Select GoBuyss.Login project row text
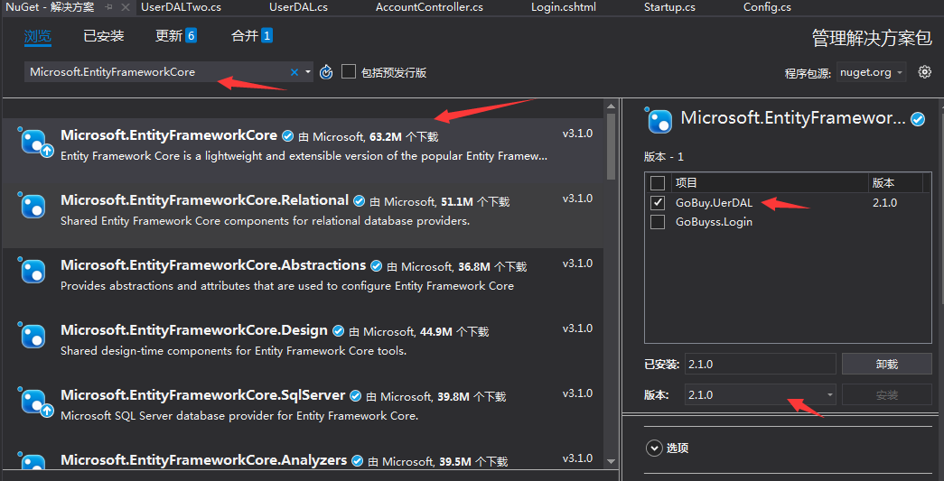Image resolution: width=944 pixels, height=481 pixels. click(714, 222)
